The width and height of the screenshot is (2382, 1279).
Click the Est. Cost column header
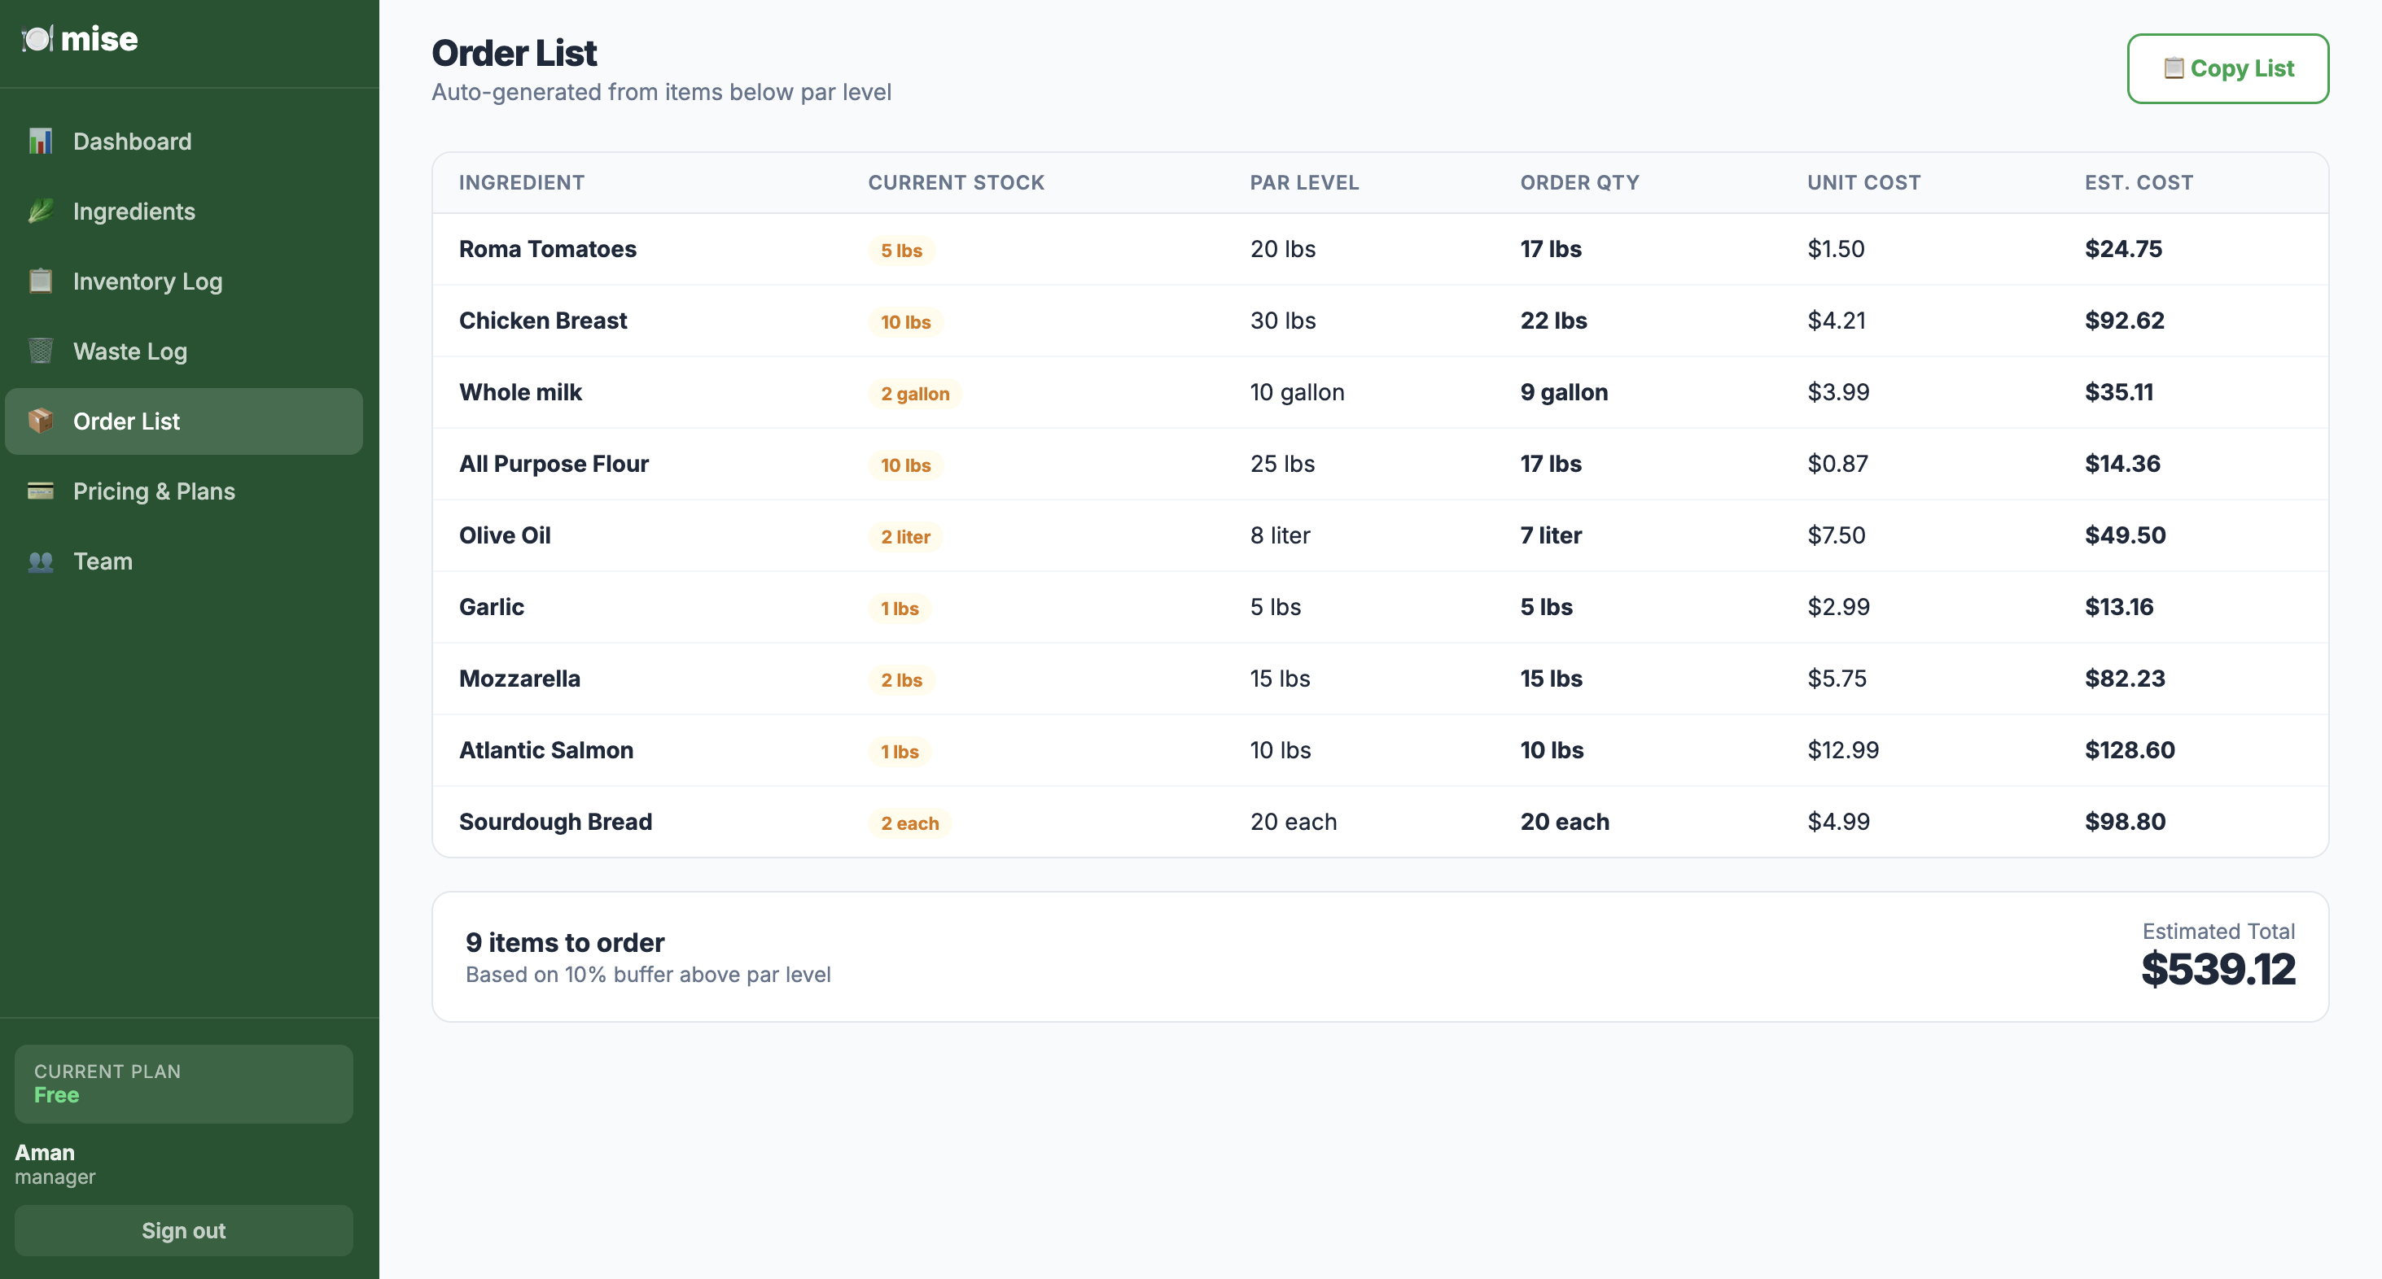click(x=2138, y=183)
